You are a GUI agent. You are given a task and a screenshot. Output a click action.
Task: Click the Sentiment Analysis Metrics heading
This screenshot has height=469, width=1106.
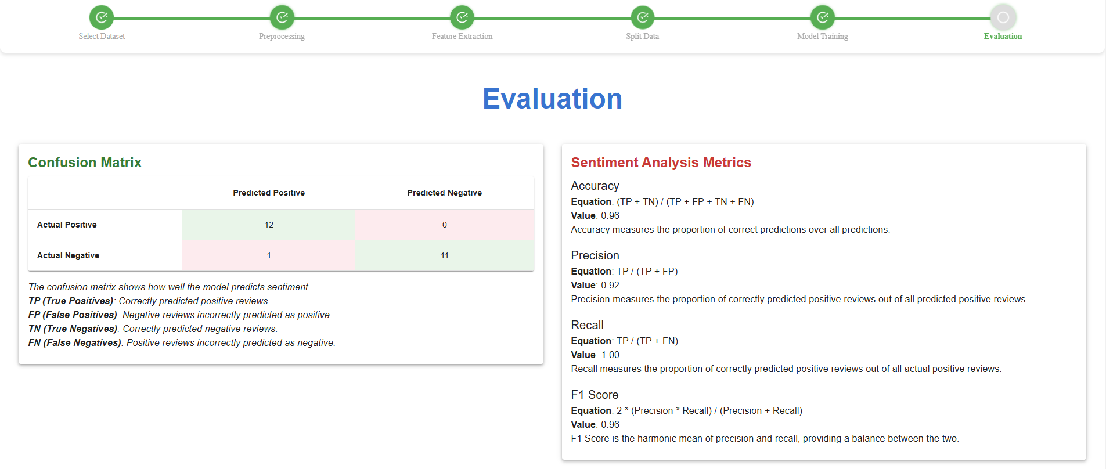coord(661,163)
